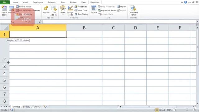The width and height of the screenshot is (199, 112).
Task: Open COM Add-Ins
Action: point(54,11)
